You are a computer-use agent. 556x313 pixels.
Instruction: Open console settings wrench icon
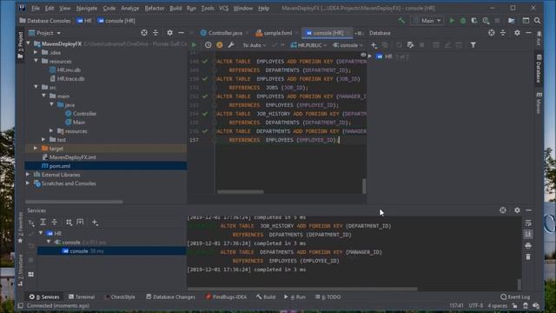(231, 45)
